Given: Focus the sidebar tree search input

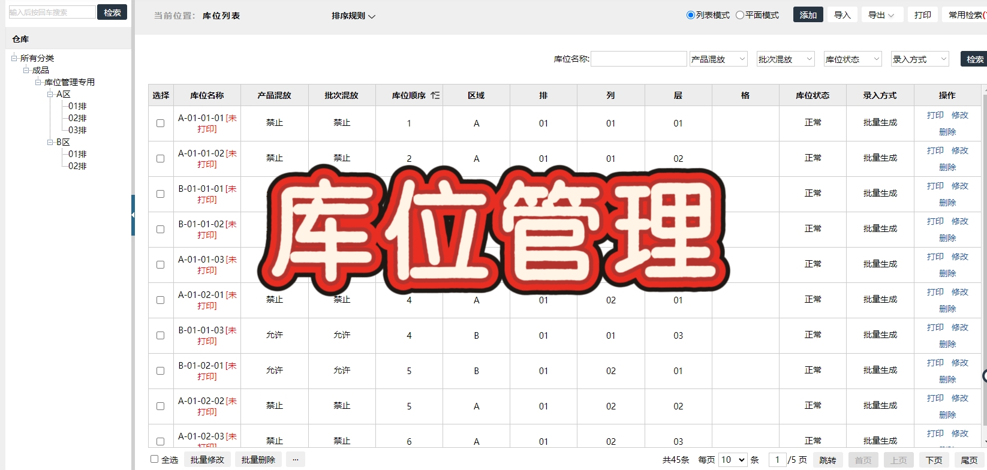Looking at the screenshot, I should [52, 12].
